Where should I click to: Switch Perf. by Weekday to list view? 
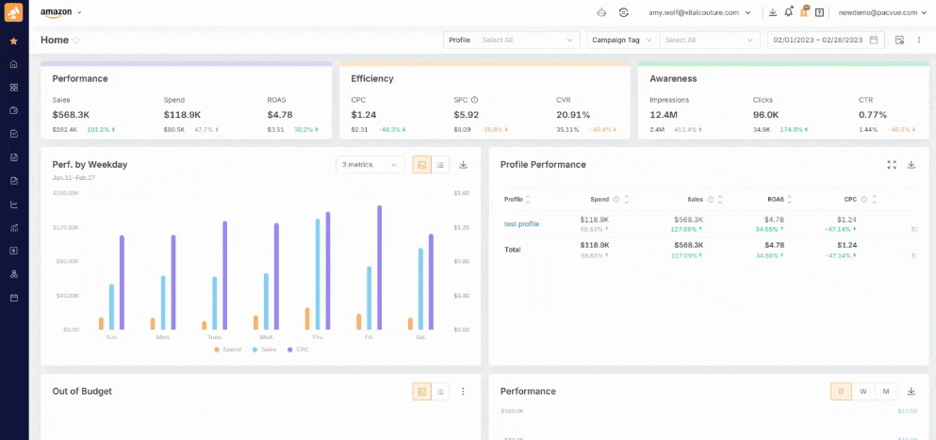click(440, 165)
